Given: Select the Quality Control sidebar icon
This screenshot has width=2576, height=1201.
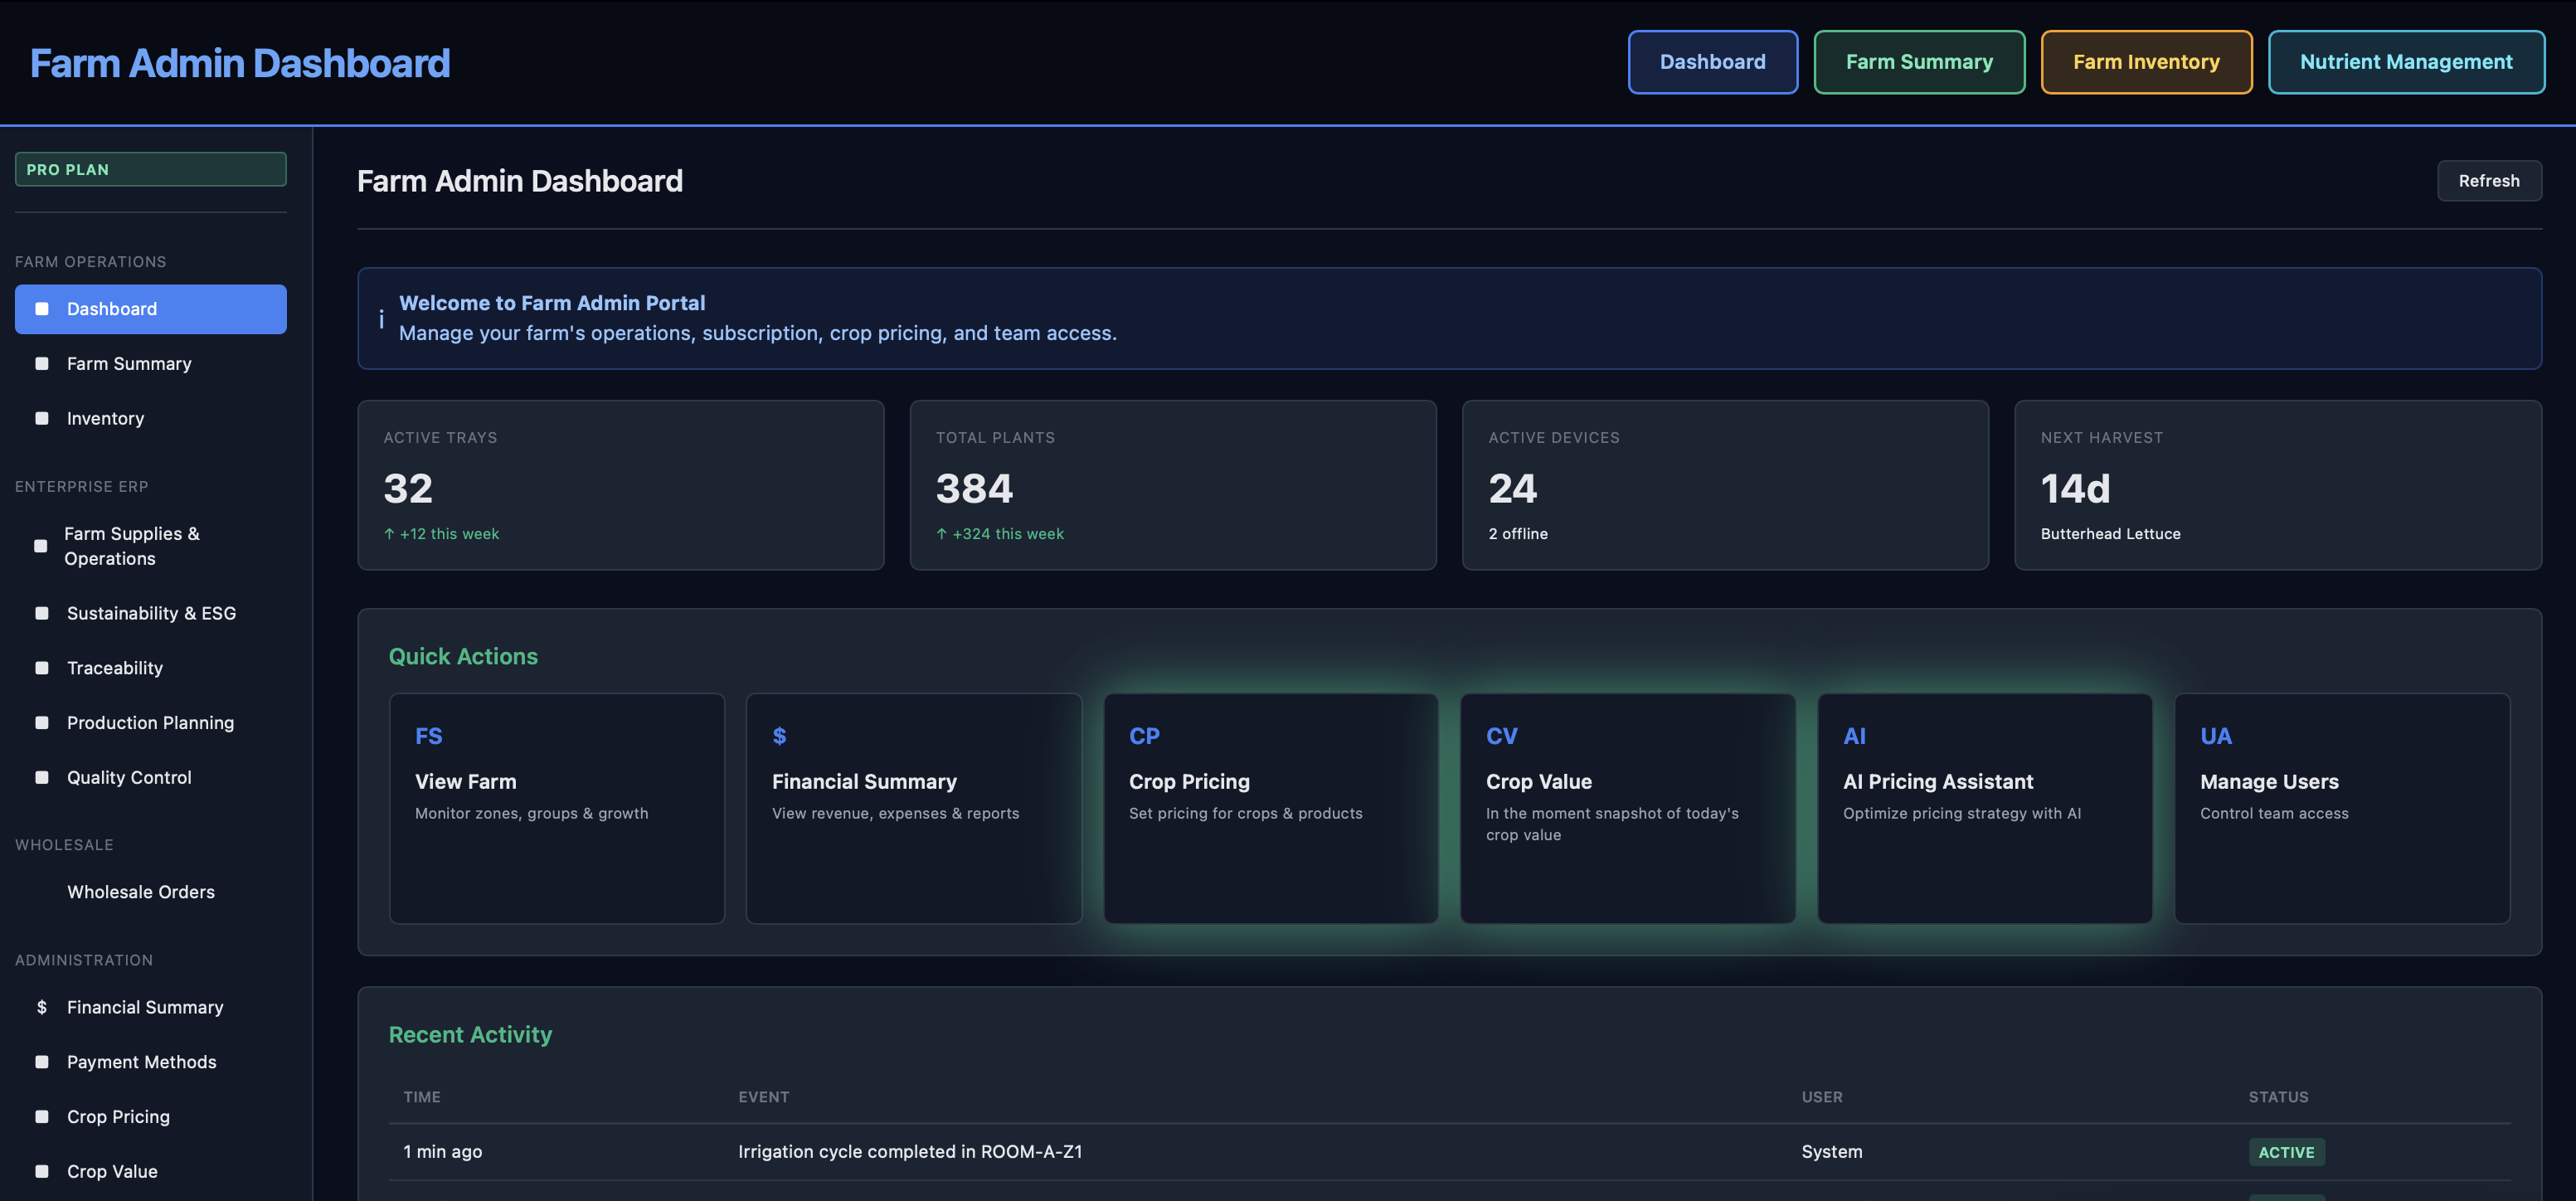Looking at the screenshot, I should pyautogui.click(x=41, y=777).
